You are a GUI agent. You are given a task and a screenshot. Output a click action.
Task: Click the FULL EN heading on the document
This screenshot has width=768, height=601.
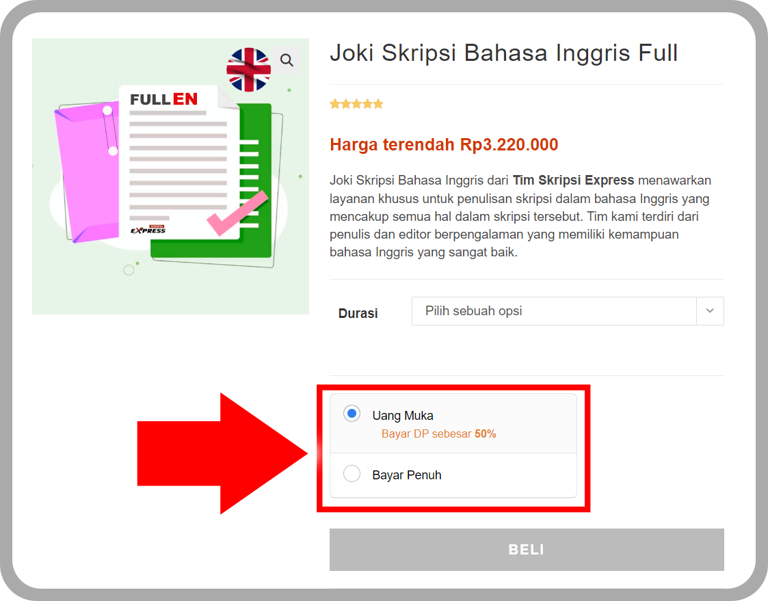point(163,99)
